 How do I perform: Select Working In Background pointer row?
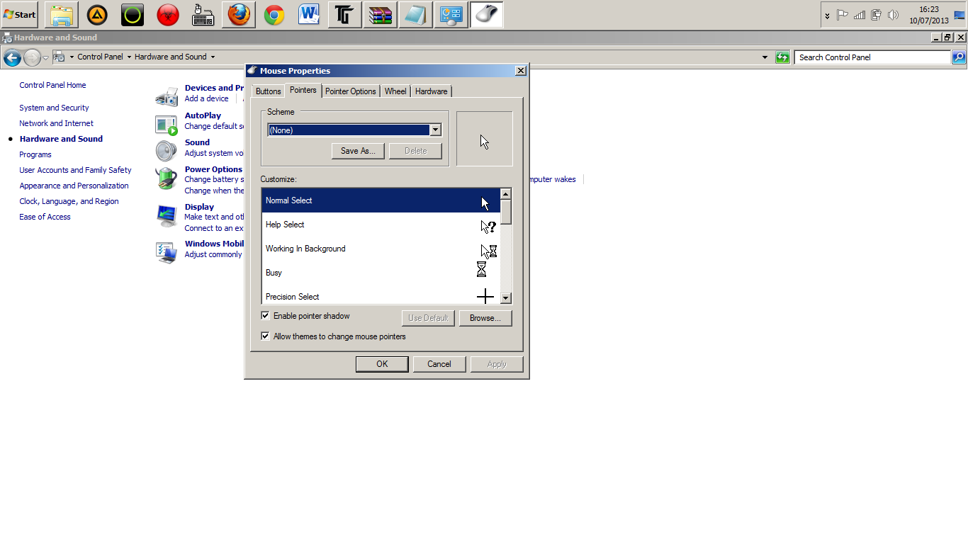[381, 249]
